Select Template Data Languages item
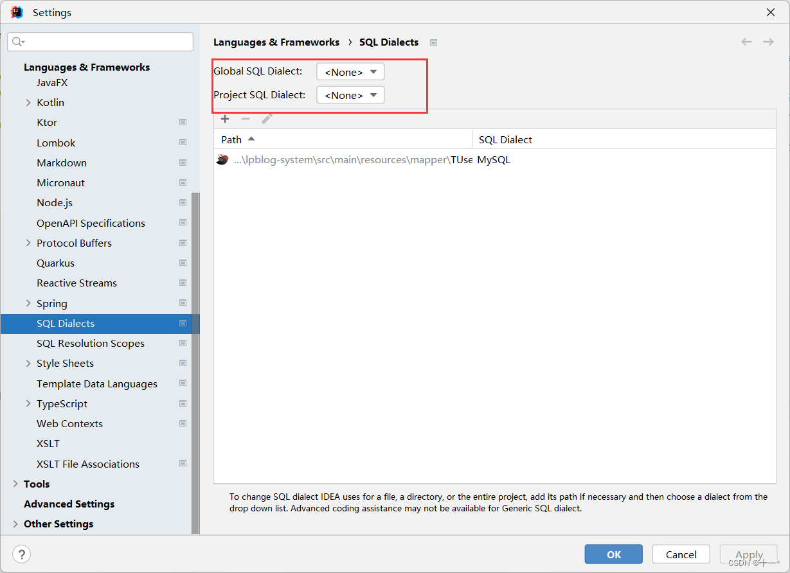 97,383
